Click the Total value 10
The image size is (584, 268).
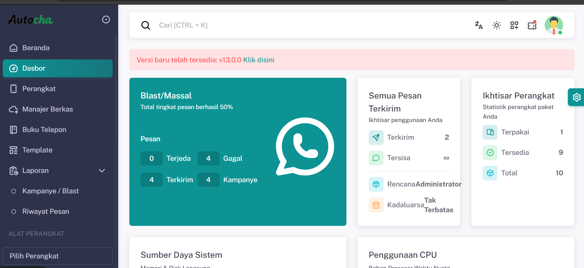559,173
